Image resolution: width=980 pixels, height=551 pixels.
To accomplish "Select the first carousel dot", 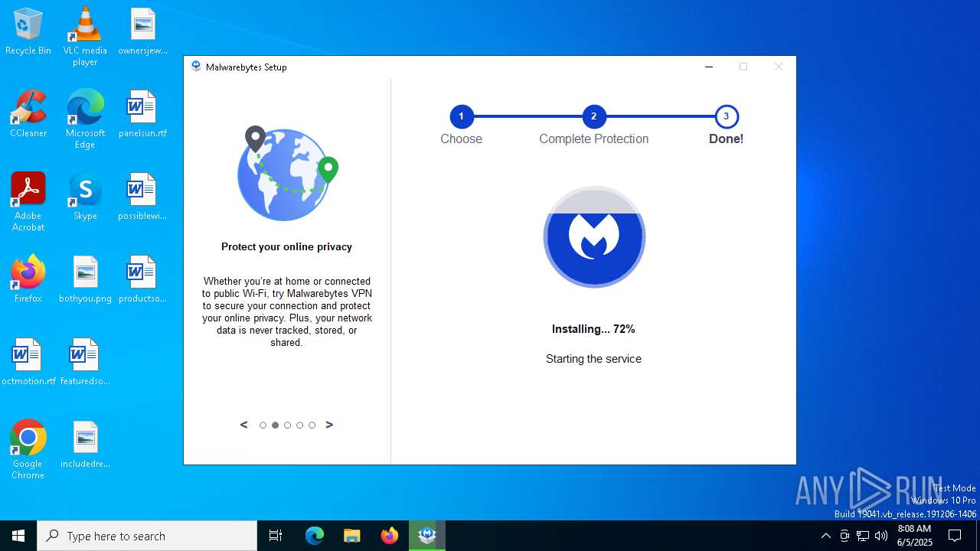I will pyautogui.click(x=263, y=425).
